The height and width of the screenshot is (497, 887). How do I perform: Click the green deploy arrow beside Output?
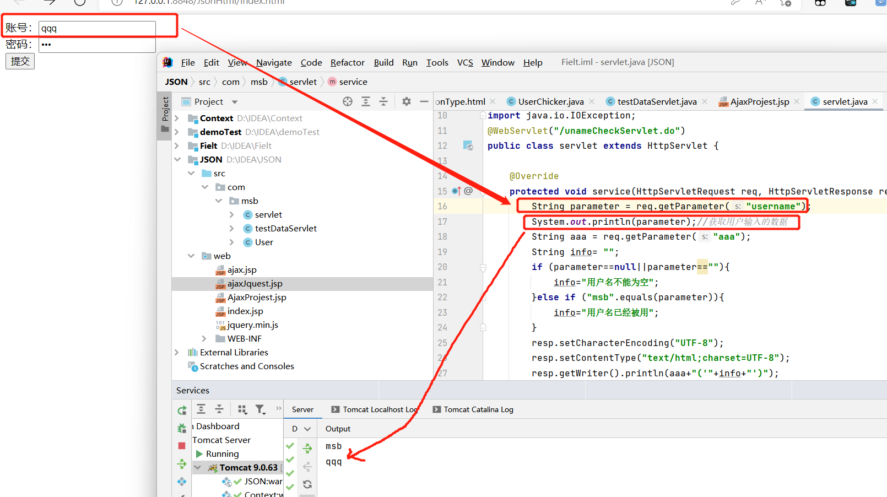(307, 449)
